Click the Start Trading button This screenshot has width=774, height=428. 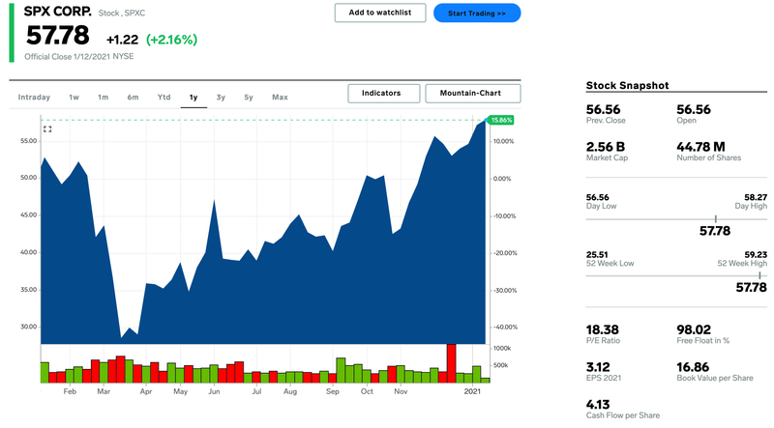pos(477,14)
